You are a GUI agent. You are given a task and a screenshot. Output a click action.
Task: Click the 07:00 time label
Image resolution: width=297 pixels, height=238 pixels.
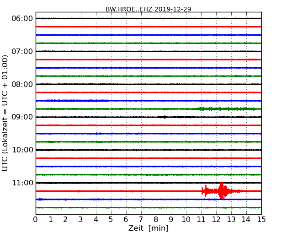click(22, 51)
